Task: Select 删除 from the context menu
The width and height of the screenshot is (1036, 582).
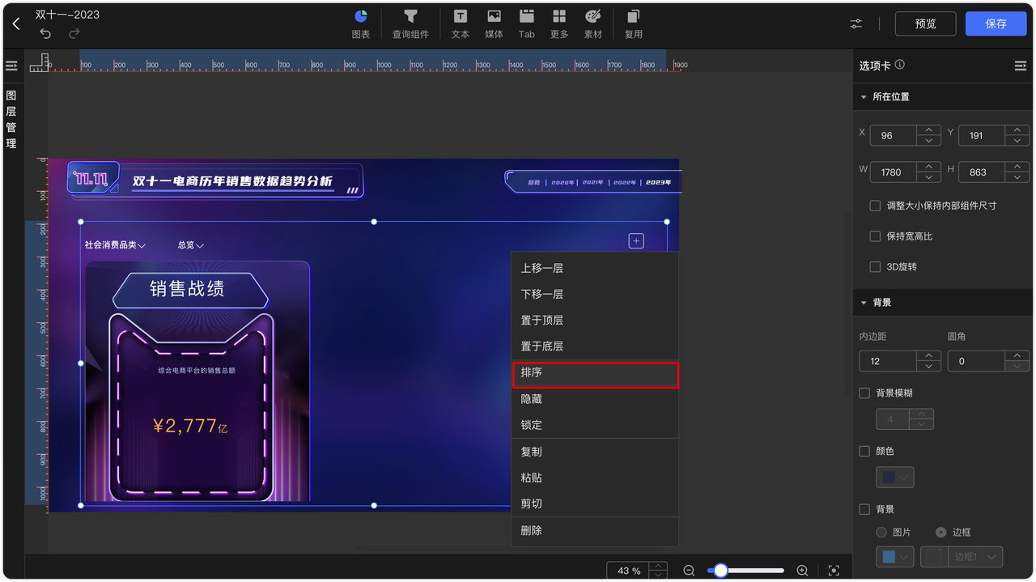Action: (531, 530)
